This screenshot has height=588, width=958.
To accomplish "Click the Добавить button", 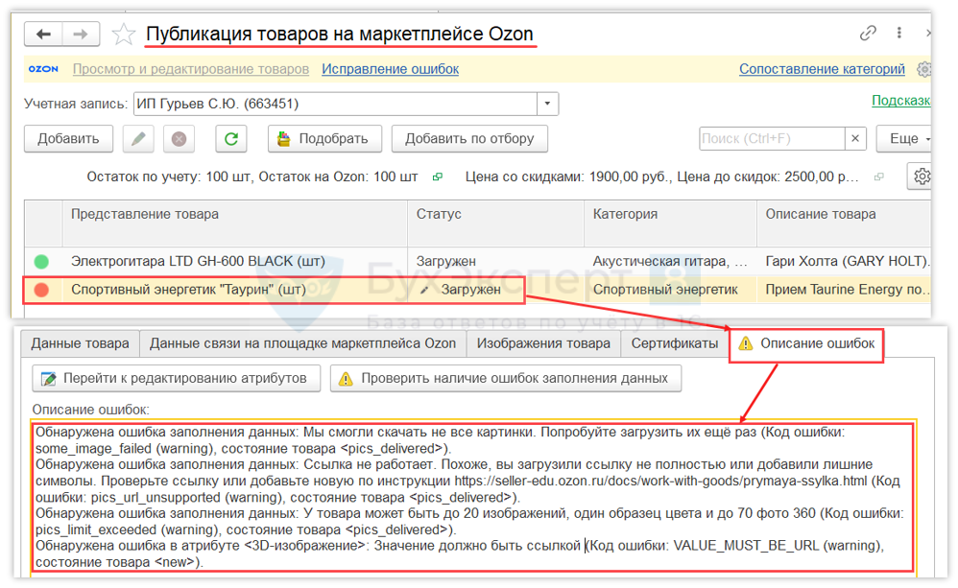I will pyautogui.click(x=68, y=138).
